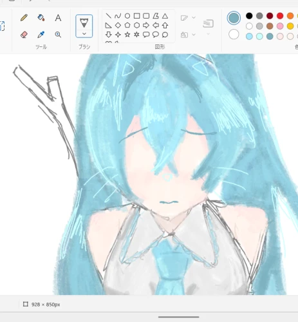Pick the orange palette color
298x322 pixels.
coord(290,15)
